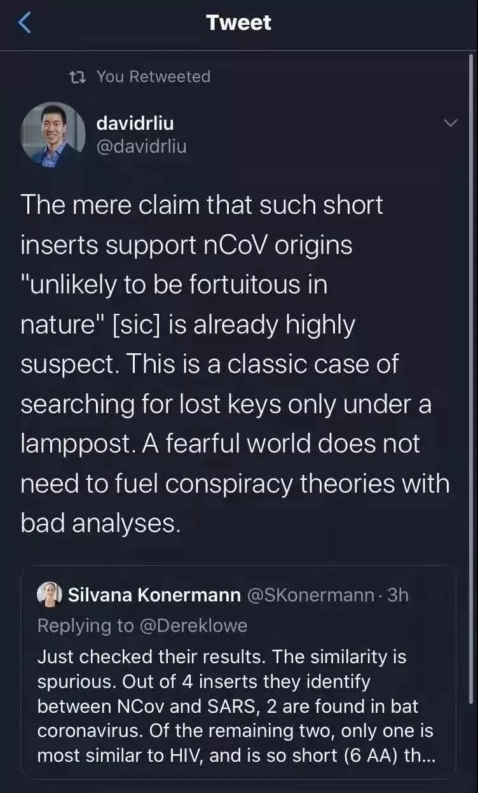Click the retweet icon beside You Retweeted
This screenshot has width=478, height=793.
click(78, 77)
